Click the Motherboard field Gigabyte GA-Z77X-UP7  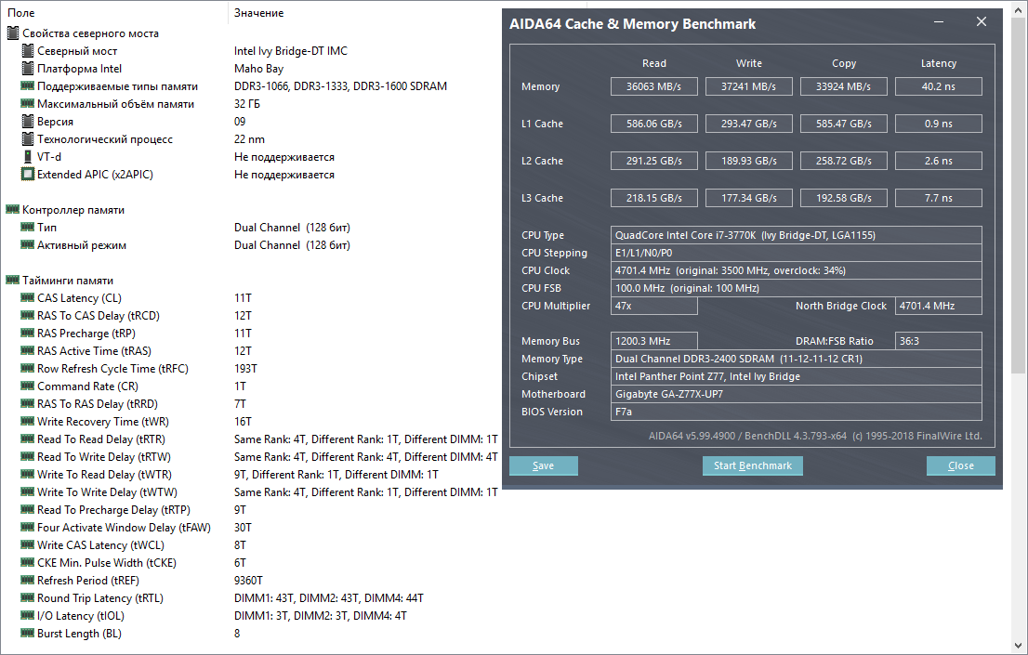tap(797, 394)
